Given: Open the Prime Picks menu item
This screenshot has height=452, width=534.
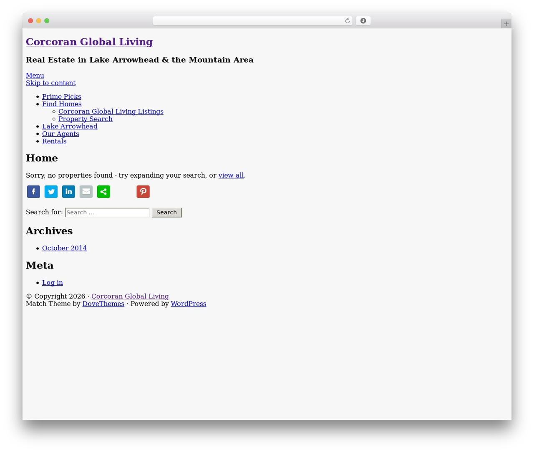Looking at the screenshot, I should tap(62, 96).
